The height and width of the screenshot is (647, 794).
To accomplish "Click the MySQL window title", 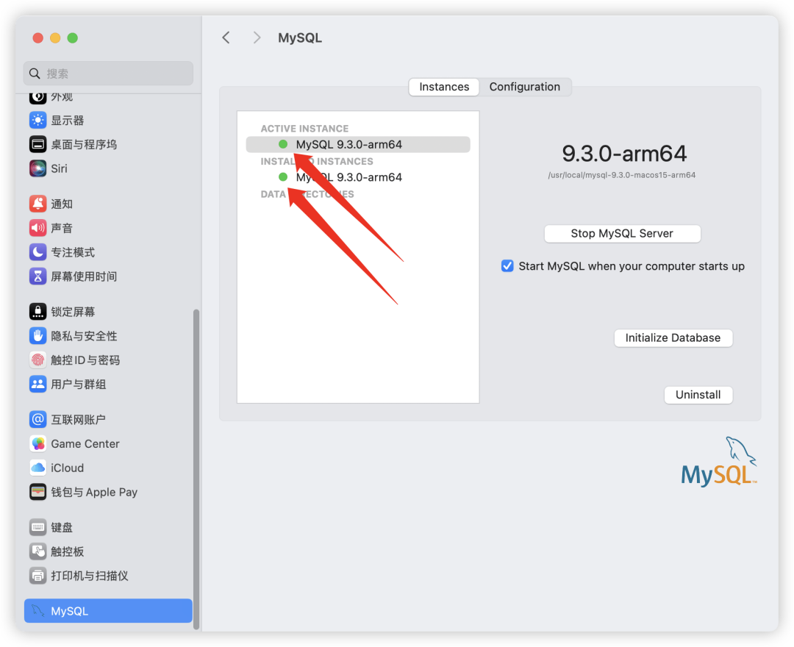I will [300, 38].
